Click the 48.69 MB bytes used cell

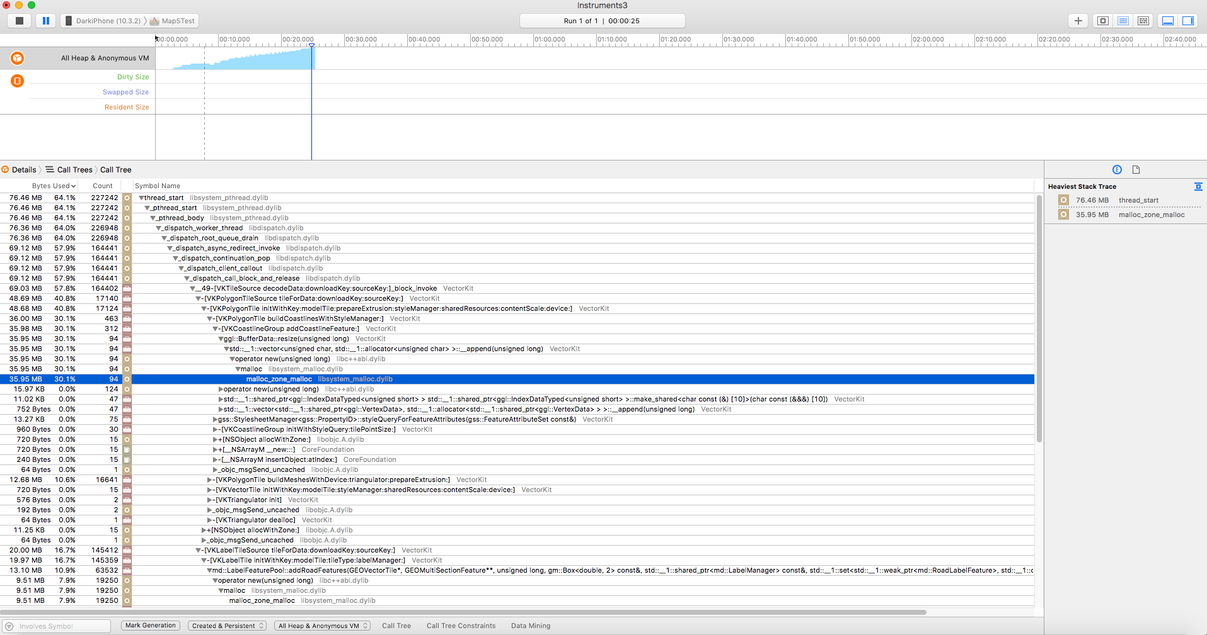coord(26,298)
